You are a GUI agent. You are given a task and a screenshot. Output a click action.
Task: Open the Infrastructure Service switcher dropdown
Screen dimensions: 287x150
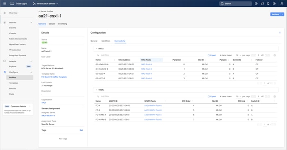45,3
